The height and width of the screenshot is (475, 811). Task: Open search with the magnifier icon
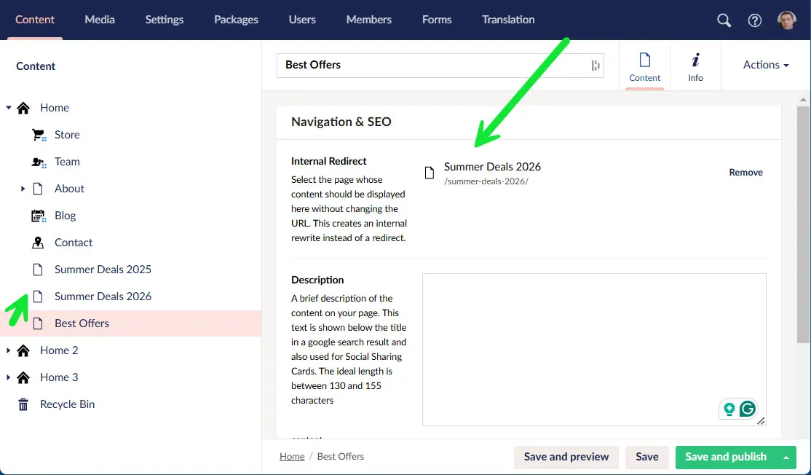pyautogui.click(x=724, y=20)
